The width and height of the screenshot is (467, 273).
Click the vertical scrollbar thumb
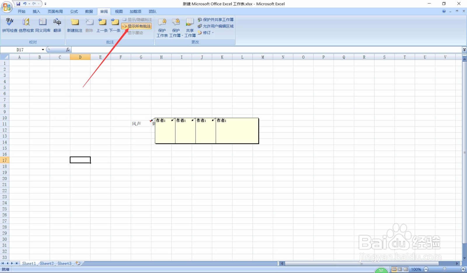[464, 153]
